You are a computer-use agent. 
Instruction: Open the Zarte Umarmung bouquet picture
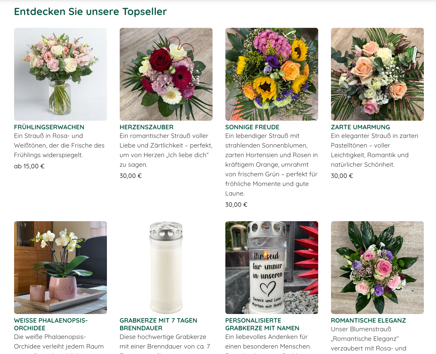[377, 74]
